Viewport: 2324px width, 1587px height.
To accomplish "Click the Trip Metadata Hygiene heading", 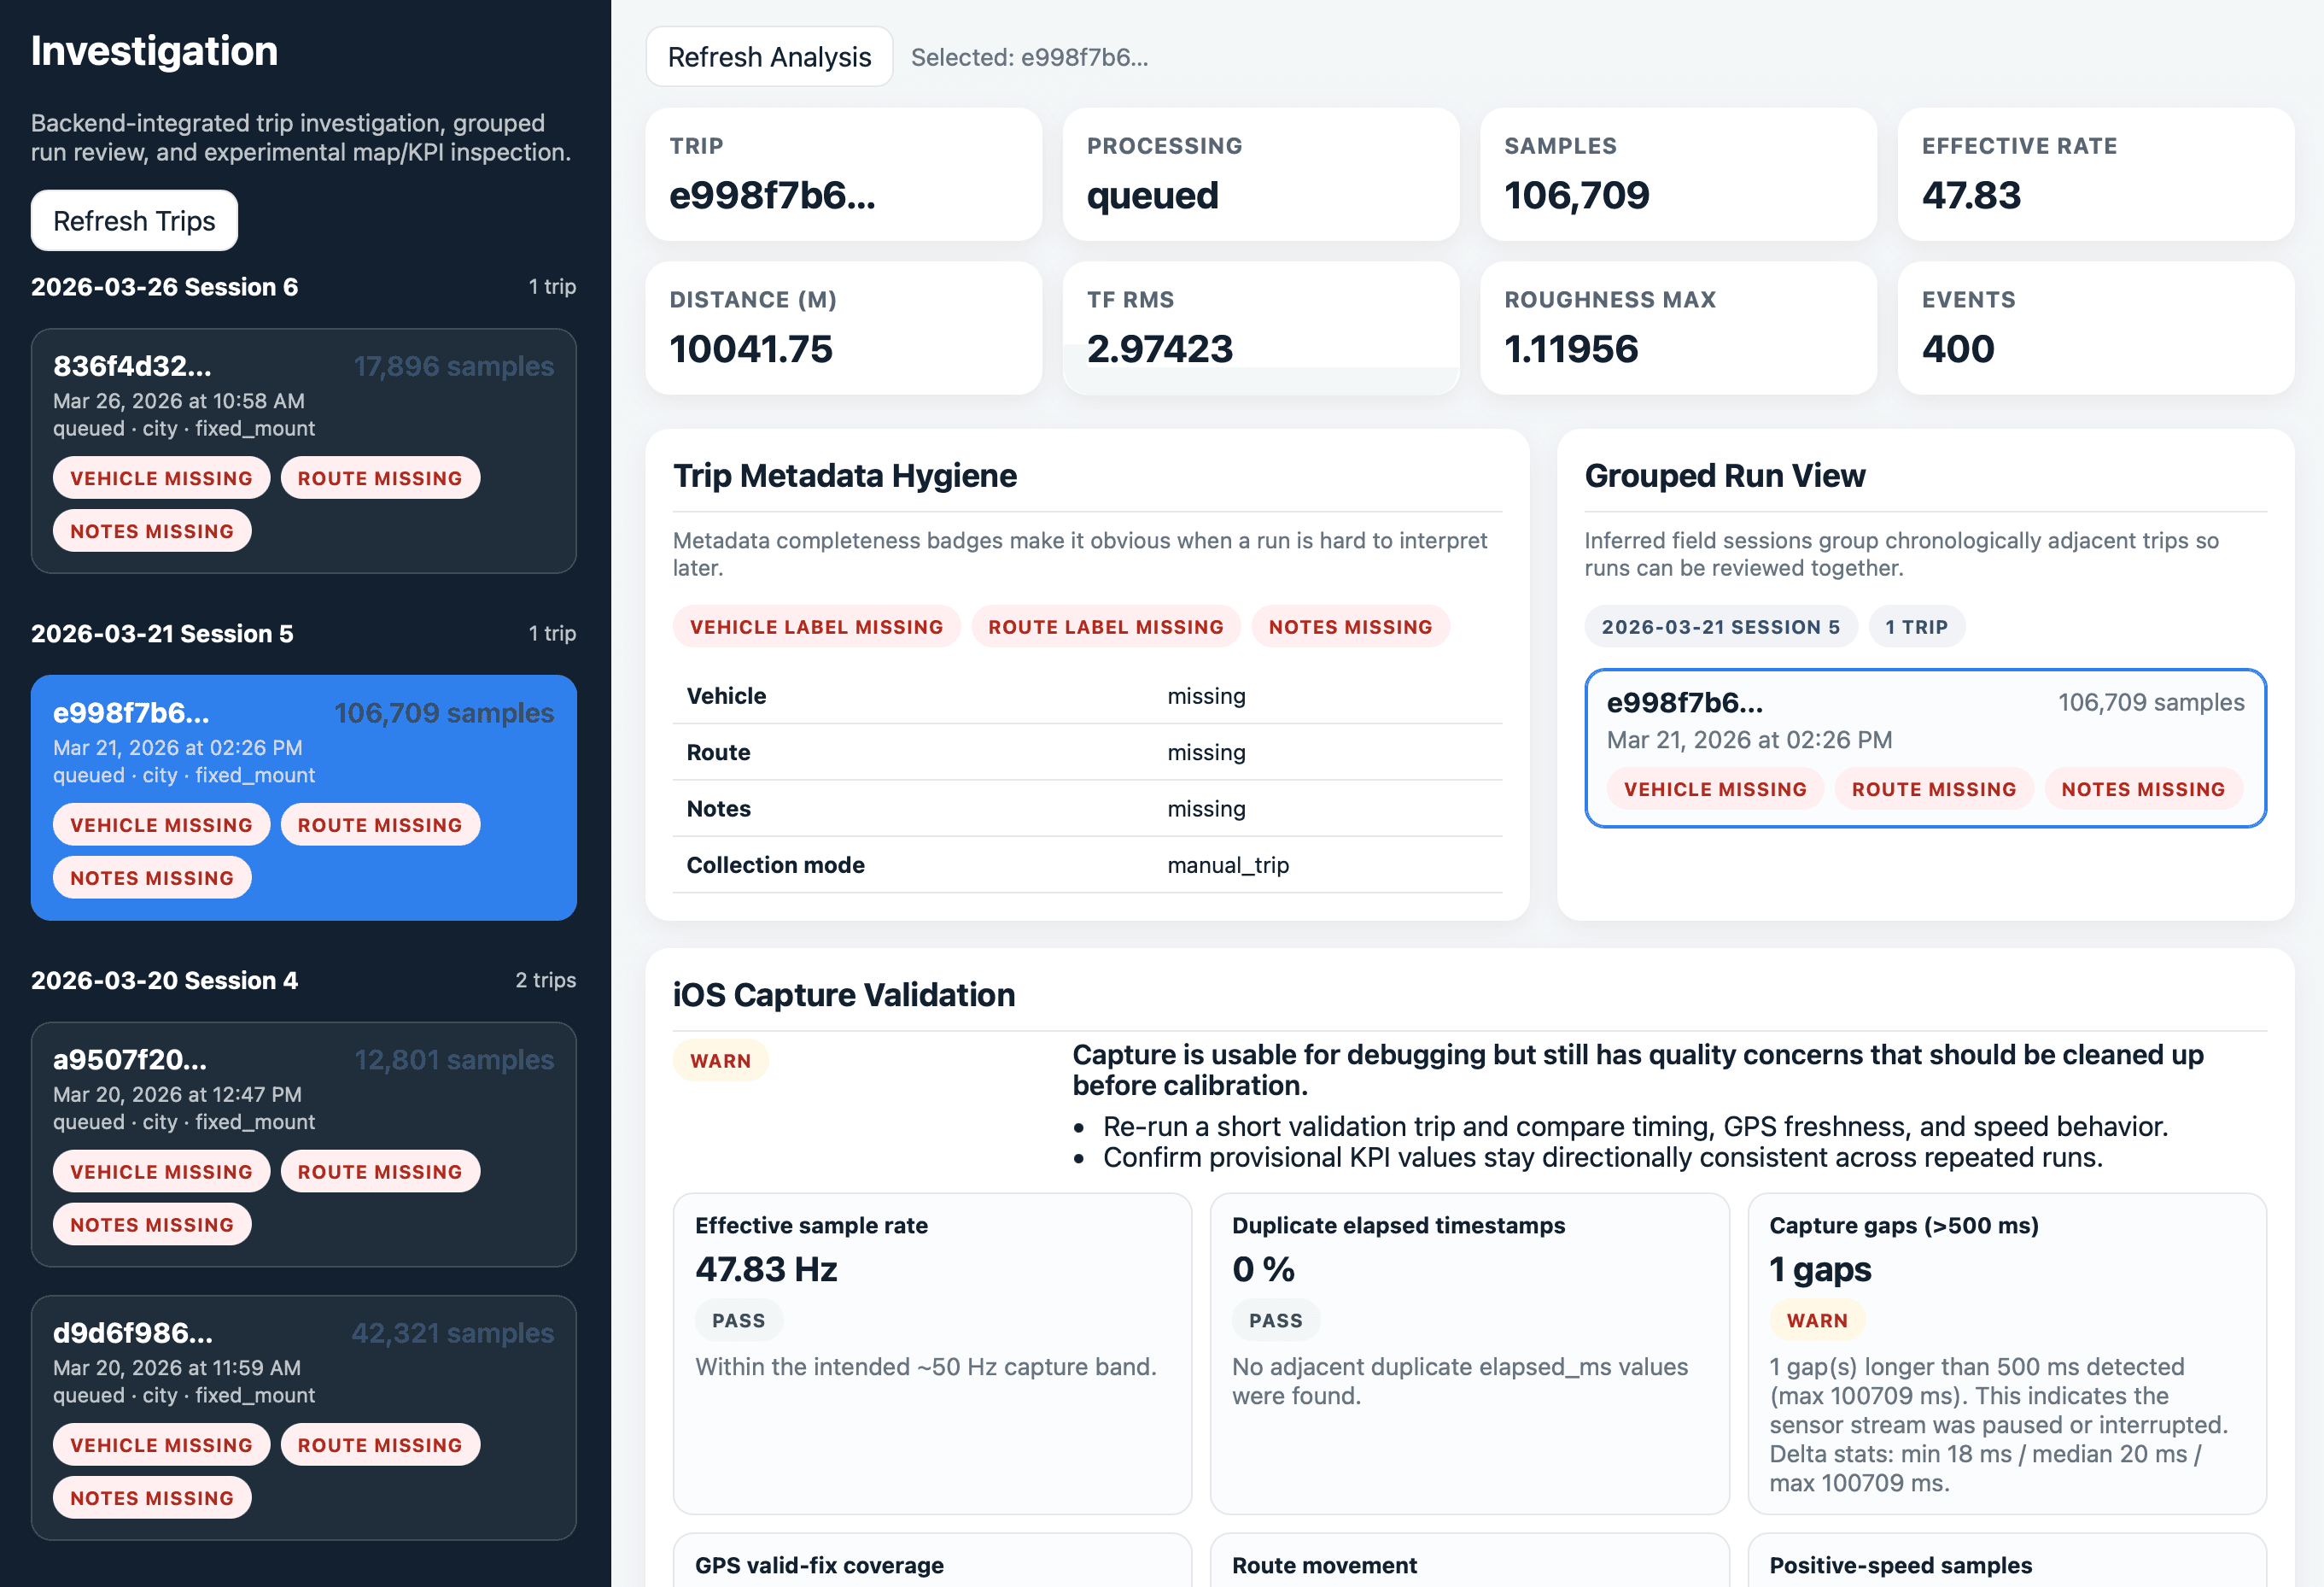I will tap(844, 475).
